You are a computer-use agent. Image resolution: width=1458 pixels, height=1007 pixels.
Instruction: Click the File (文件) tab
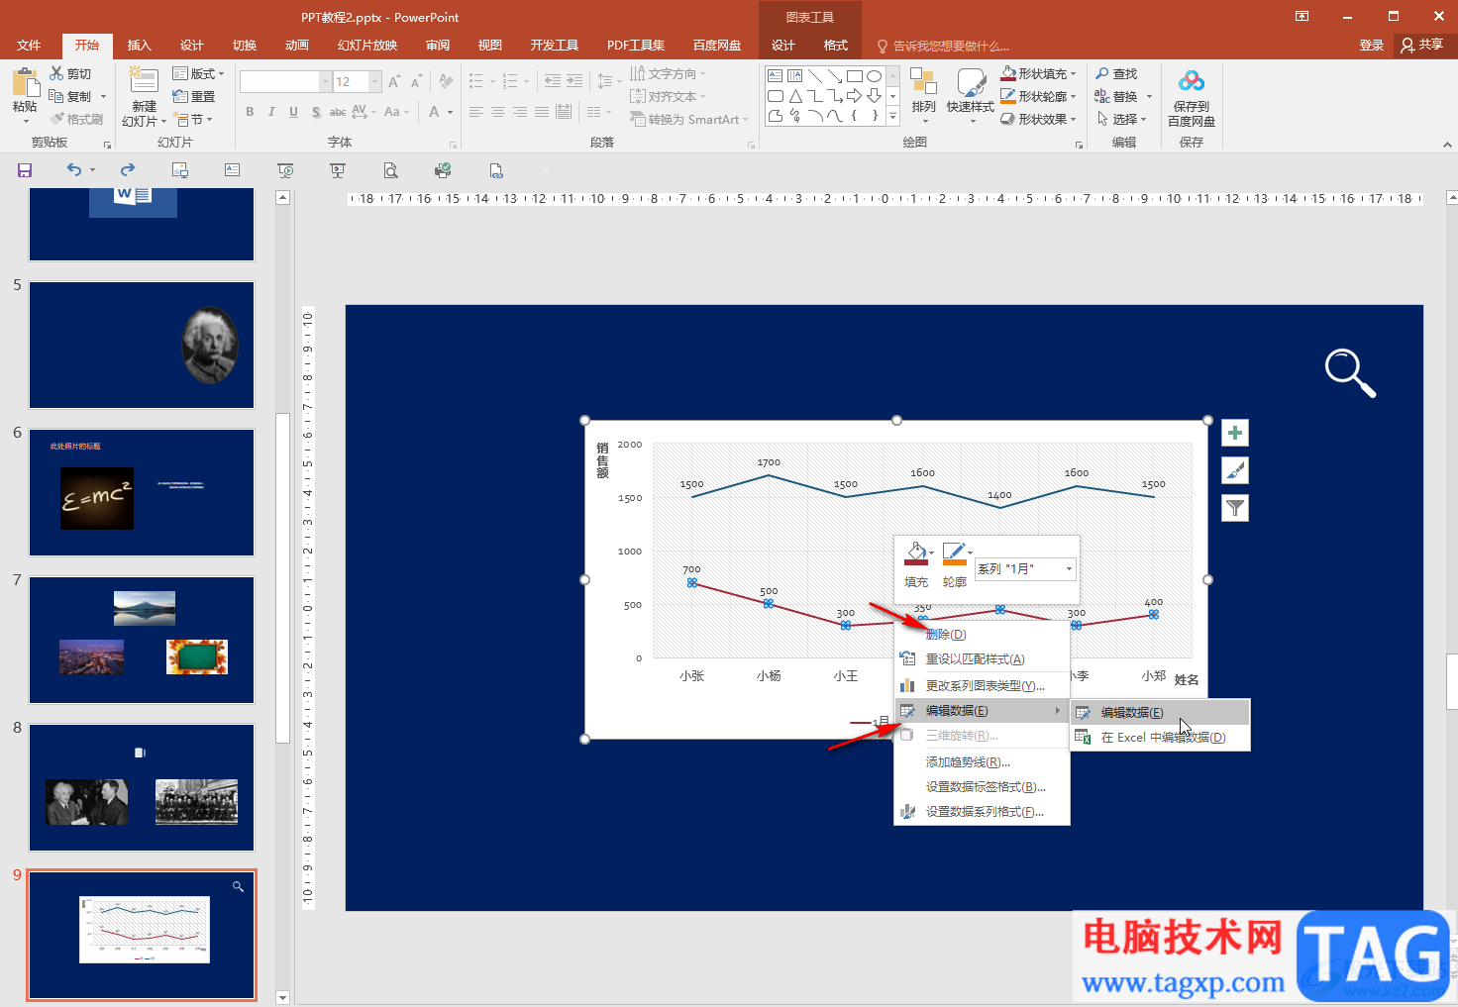coord(29,46)
